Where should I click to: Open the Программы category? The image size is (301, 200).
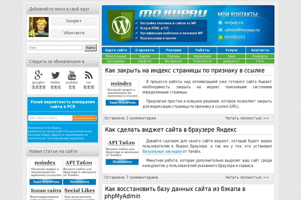coord(116,61)
